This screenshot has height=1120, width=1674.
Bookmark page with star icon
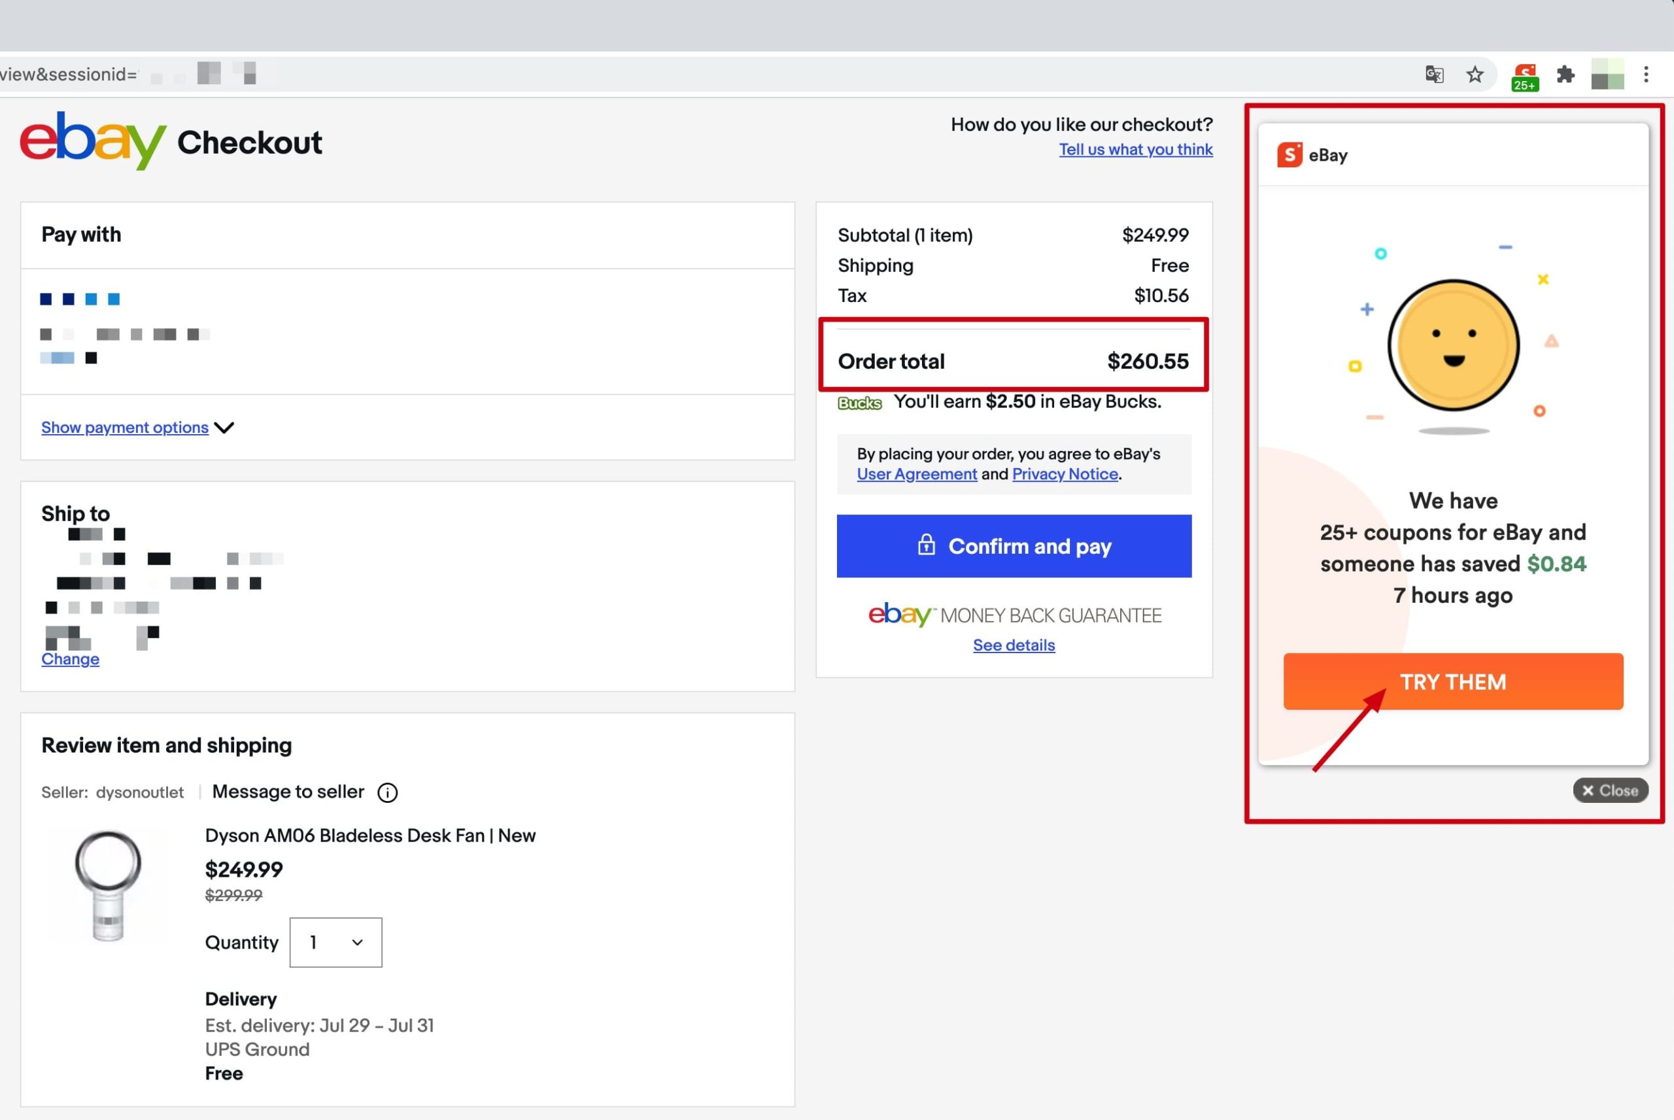tap(1475, 75)
